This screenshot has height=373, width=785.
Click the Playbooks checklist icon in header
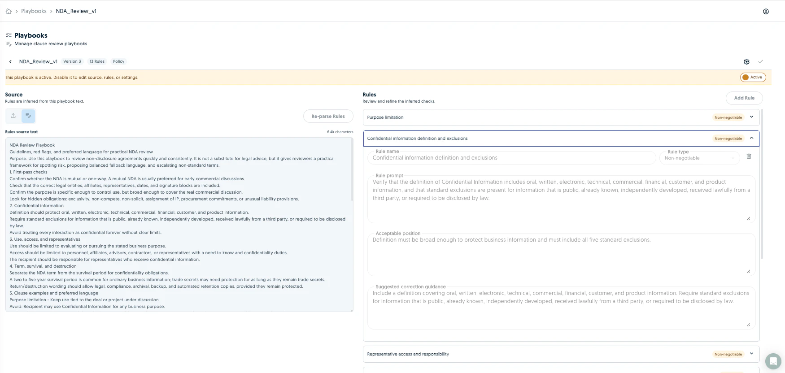coord(9,35)
